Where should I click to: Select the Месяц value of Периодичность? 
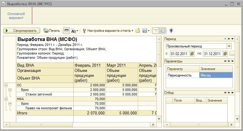coord(216,75)
